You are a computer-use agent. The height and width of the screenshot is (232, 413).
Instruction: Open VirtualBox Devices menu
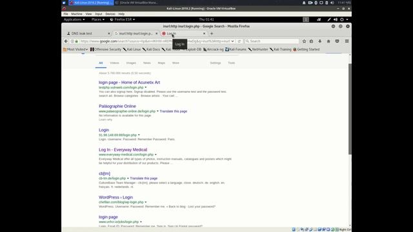[x=110, y=14]
